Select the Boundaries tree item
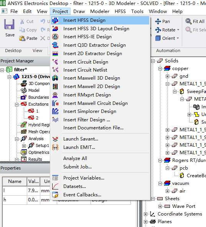 (x=39, y=97)
